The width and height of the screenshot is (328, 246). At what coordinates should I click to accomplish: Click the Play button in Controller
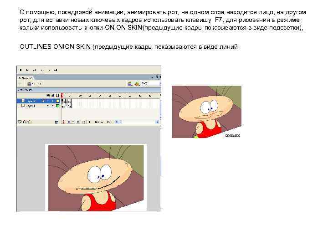[42, 70]
